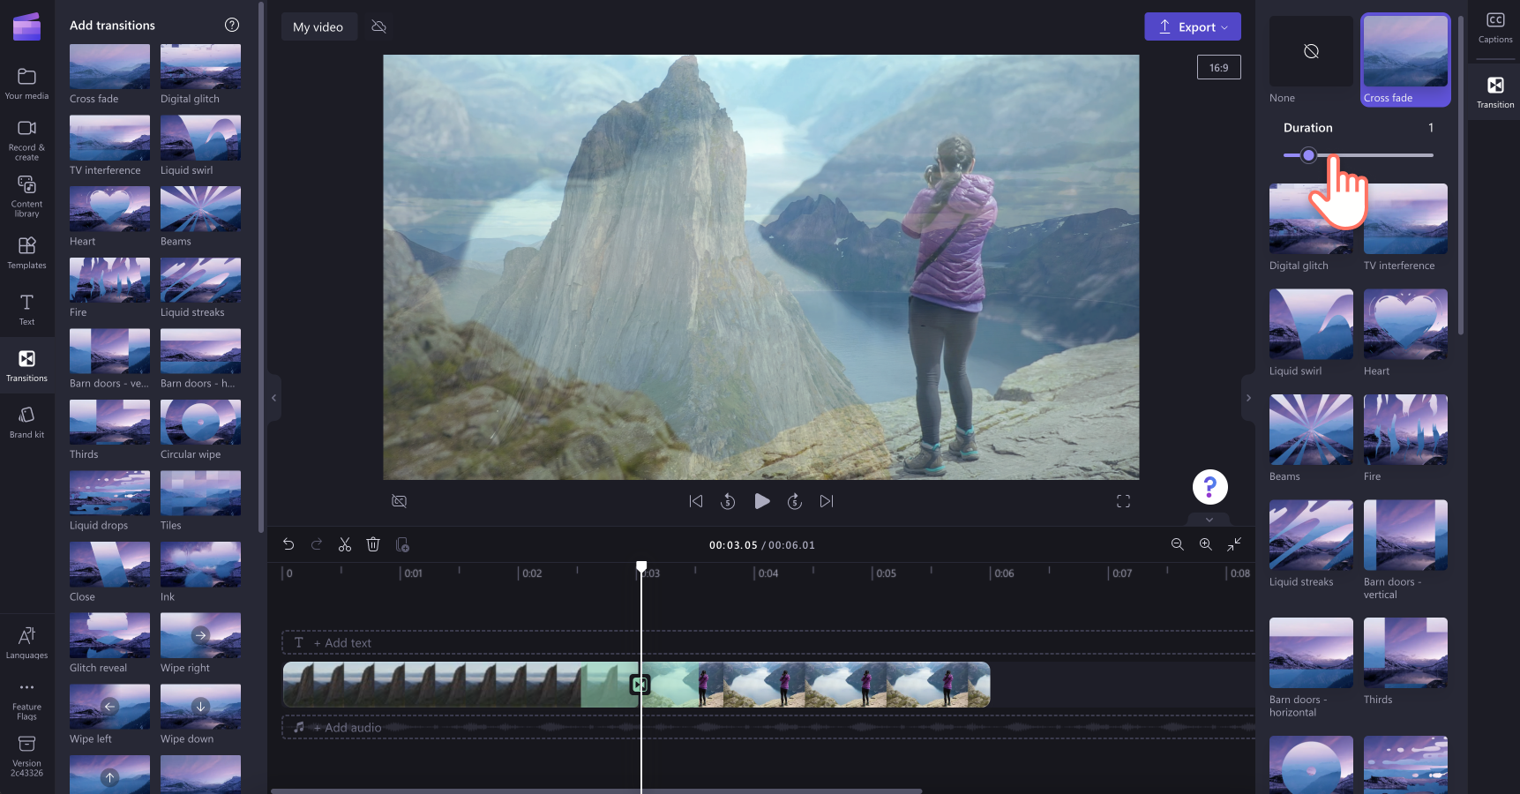Open Brand kit panel
The width and height of the screenshot is (1520, 794).
coord(26,422)
